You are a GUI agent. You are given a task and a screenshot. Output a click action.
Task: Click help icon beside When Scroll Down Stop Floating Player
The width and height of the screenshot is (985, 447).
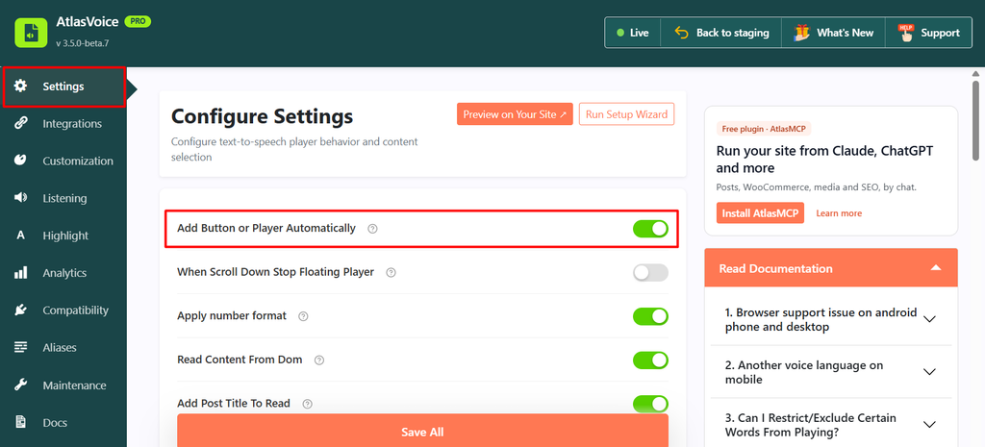(391, 272)
